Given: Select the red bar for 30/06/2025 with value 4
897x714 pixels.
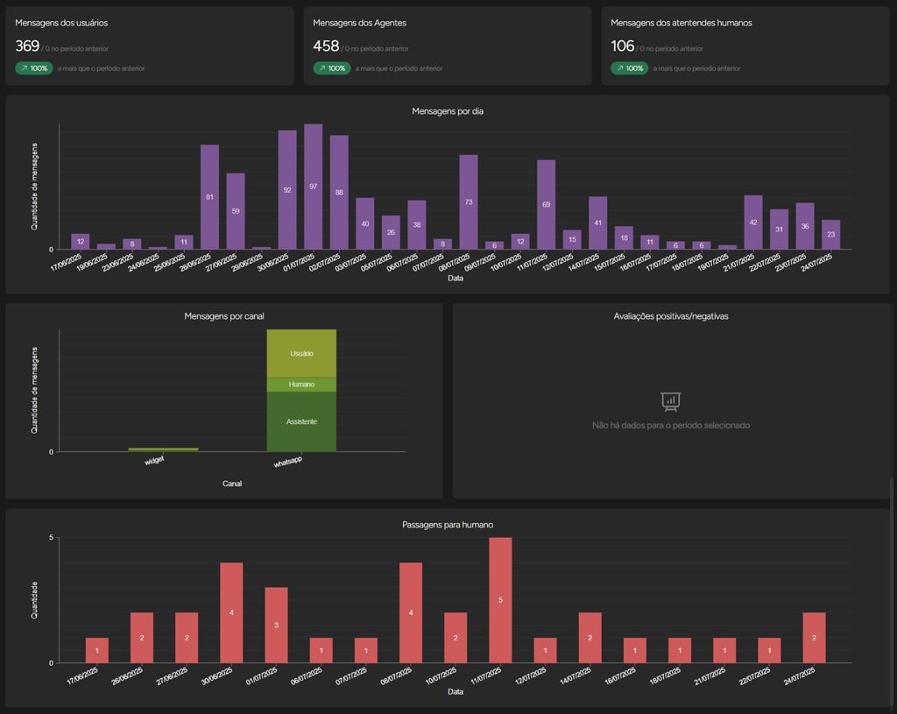Looking at the screenshot, I should click(231, 612).
